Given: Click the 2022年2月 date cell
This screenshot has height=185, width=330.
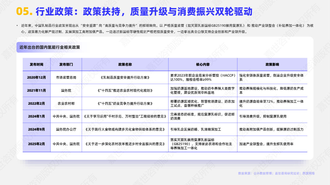Looking at the screenshot, I should [x=36, y=104].
